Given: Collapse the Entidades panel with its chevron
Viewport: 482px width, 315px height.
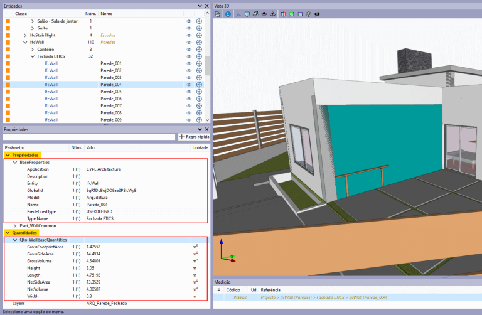Looking at the screenshot, I should coord(200,6).
